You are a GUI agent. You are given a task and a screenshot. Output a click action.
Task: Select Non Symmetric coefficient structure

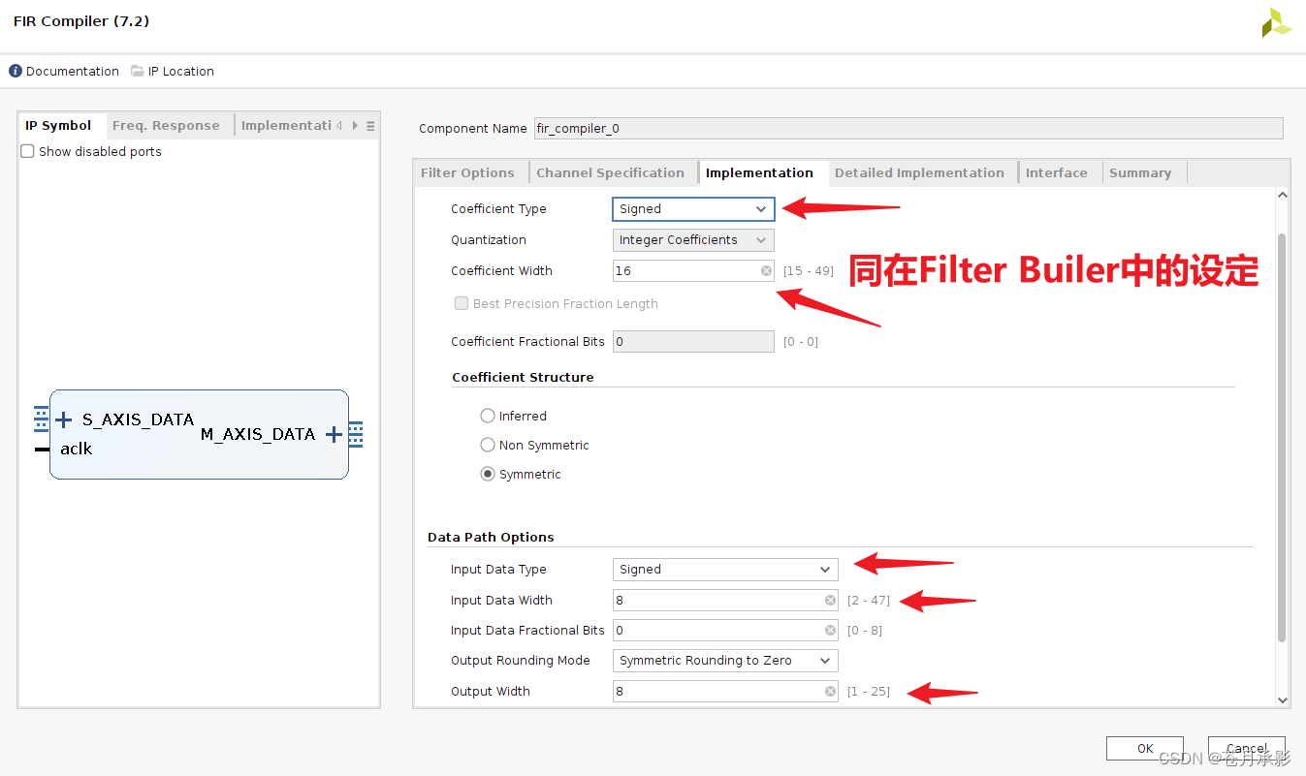(x=488, y=445)
